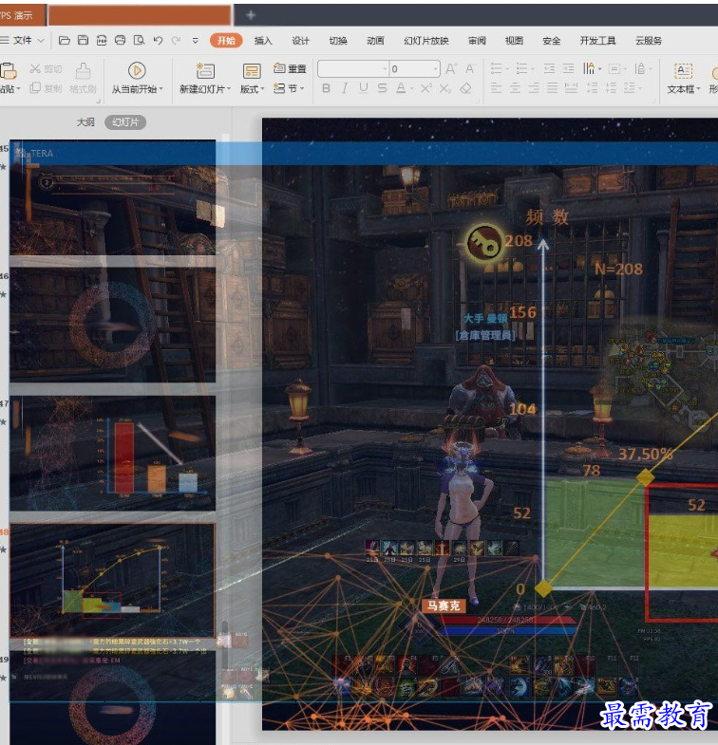Clear formatting with eraser icon
Screen dimensions: 718x745
tap(466, 88)
